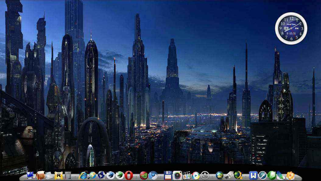Open the calculator dock icon
Screen dimensions: 321x181
click(68, 176)
